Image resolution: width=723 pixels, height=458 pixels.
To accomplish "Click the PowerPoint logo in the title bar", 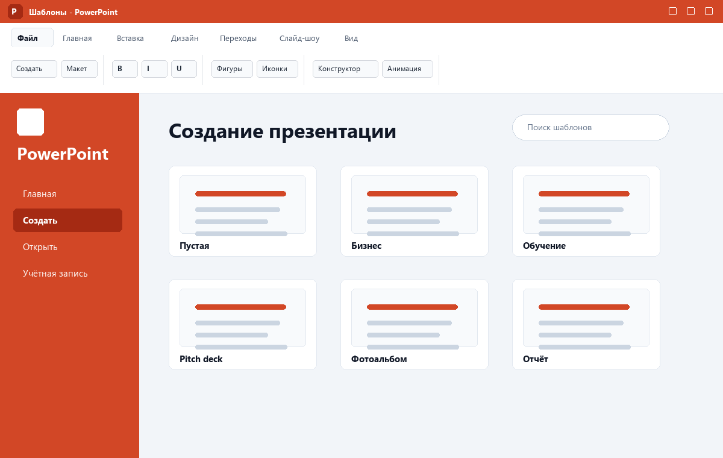I will pos(15,11).
